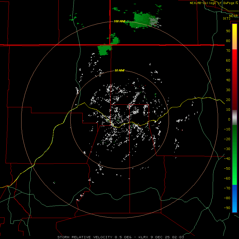
Task: Click the -70 value on the velocity scale
Action: 227,188
